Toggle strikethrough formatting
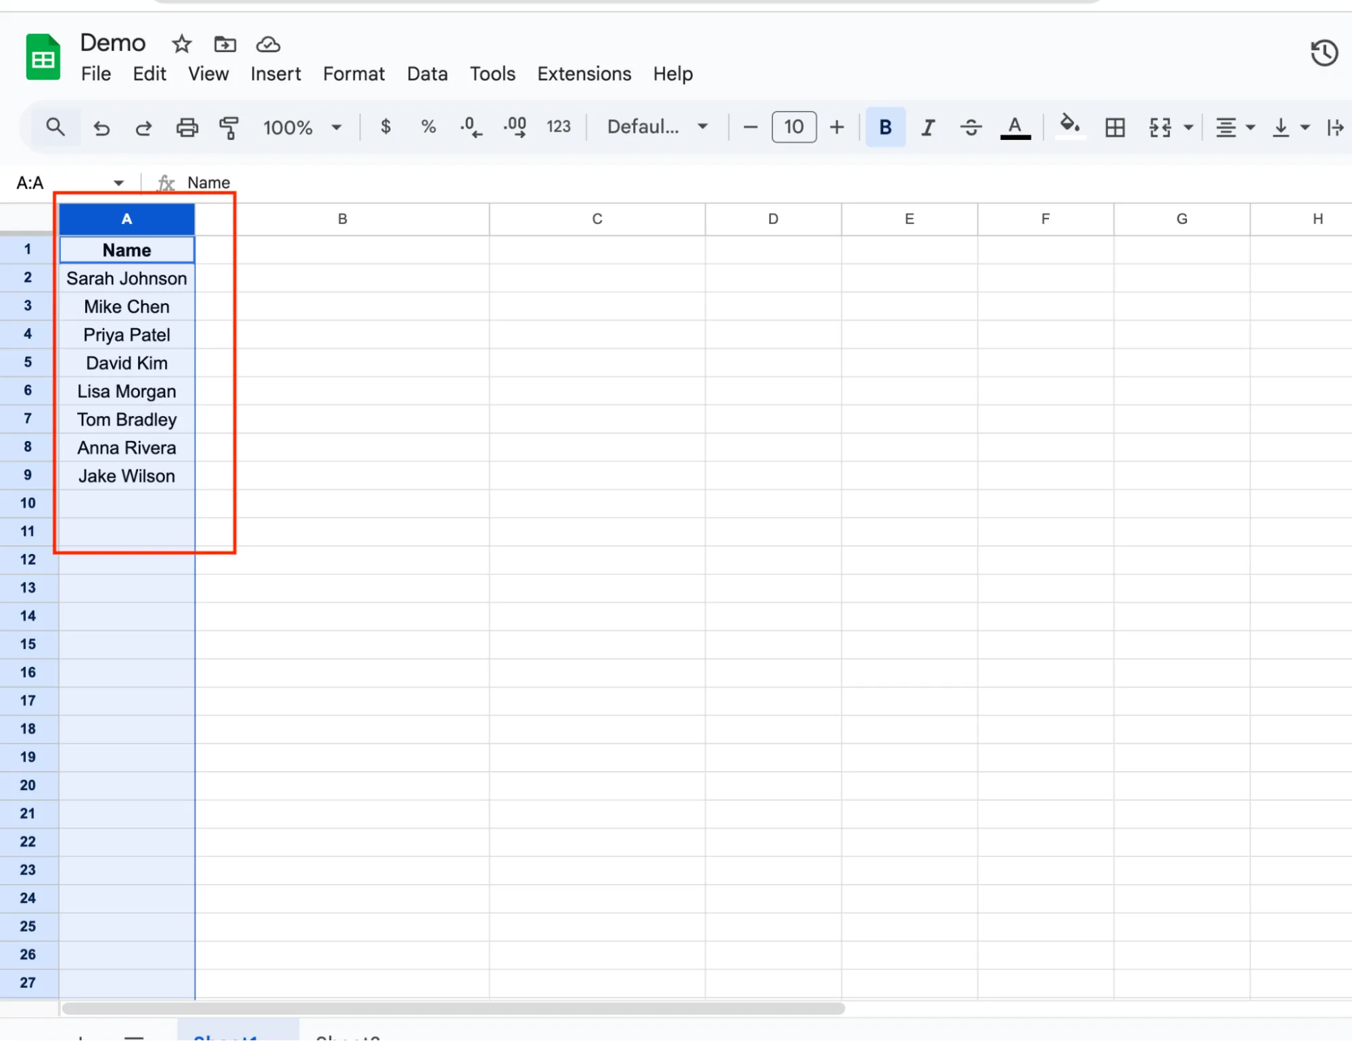1352x1041 pixels. coord(970,127)
